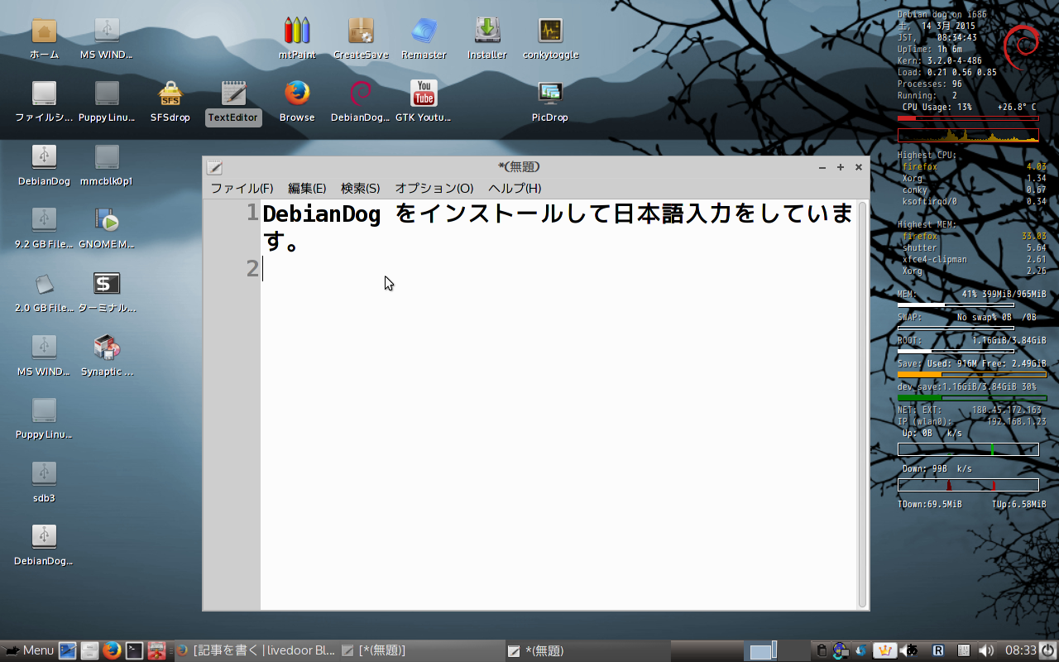This screenshot has height=662, width=1059.
Task: Click the editor window menu icon in title bar
Action: [214, 166]
